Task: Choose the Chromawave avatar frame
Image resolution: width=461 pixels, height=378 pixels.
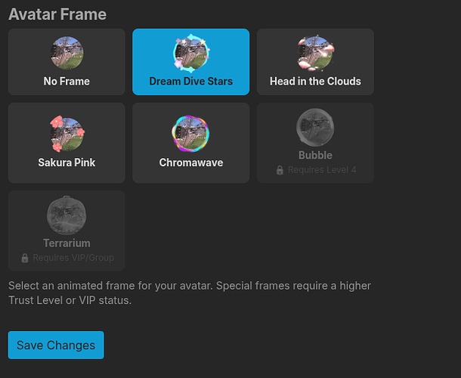Action: pos(190,143)
